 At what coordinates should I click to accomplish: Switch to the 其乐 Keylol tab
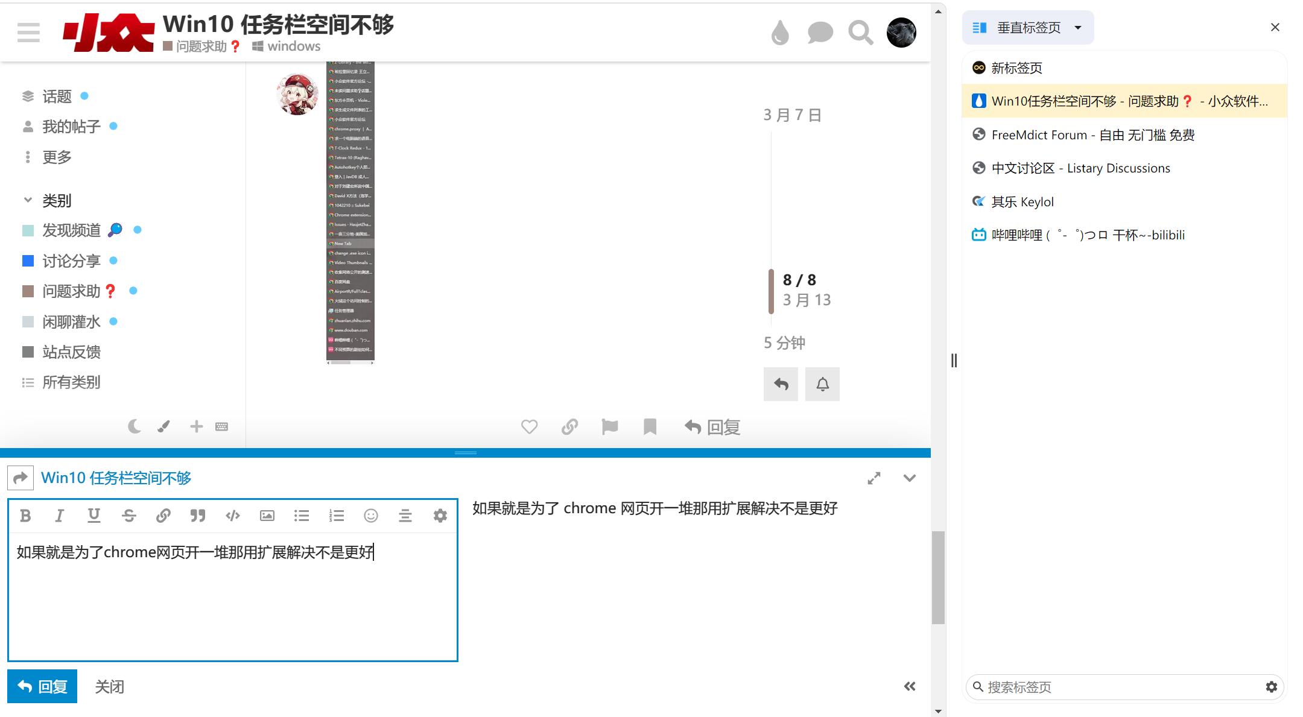point(1022,202)
